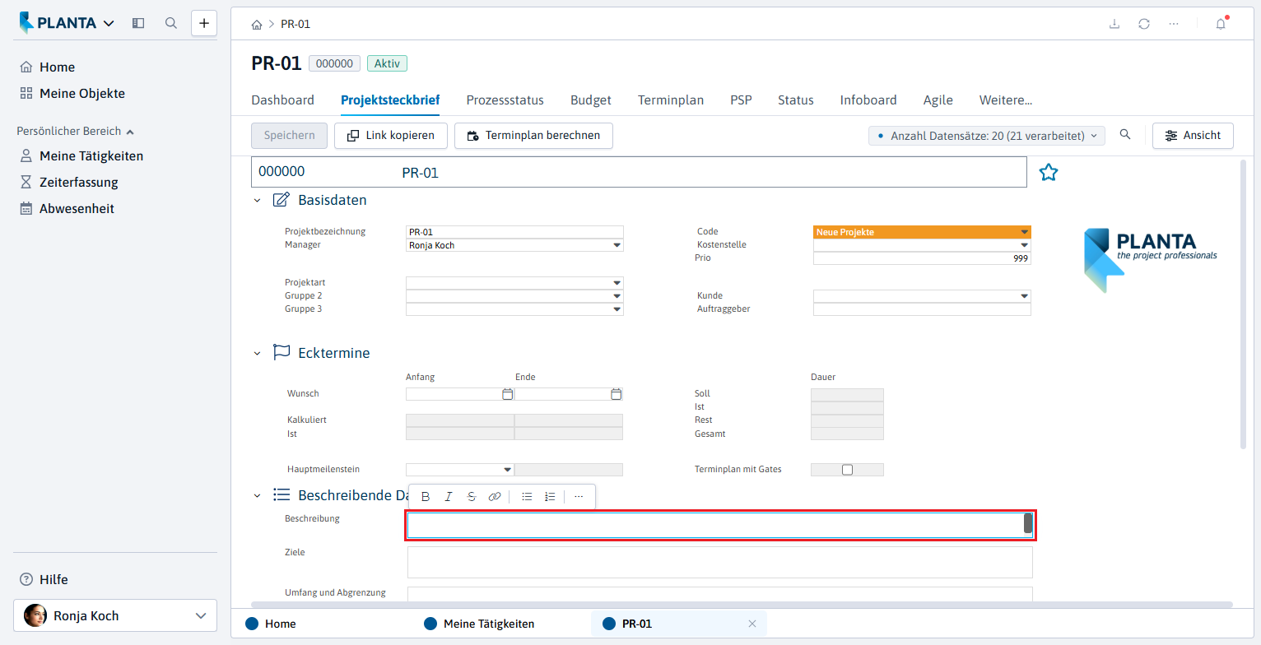Click the vertical scrollbar of form
1261x645 pixels.
click(1243, 304)
